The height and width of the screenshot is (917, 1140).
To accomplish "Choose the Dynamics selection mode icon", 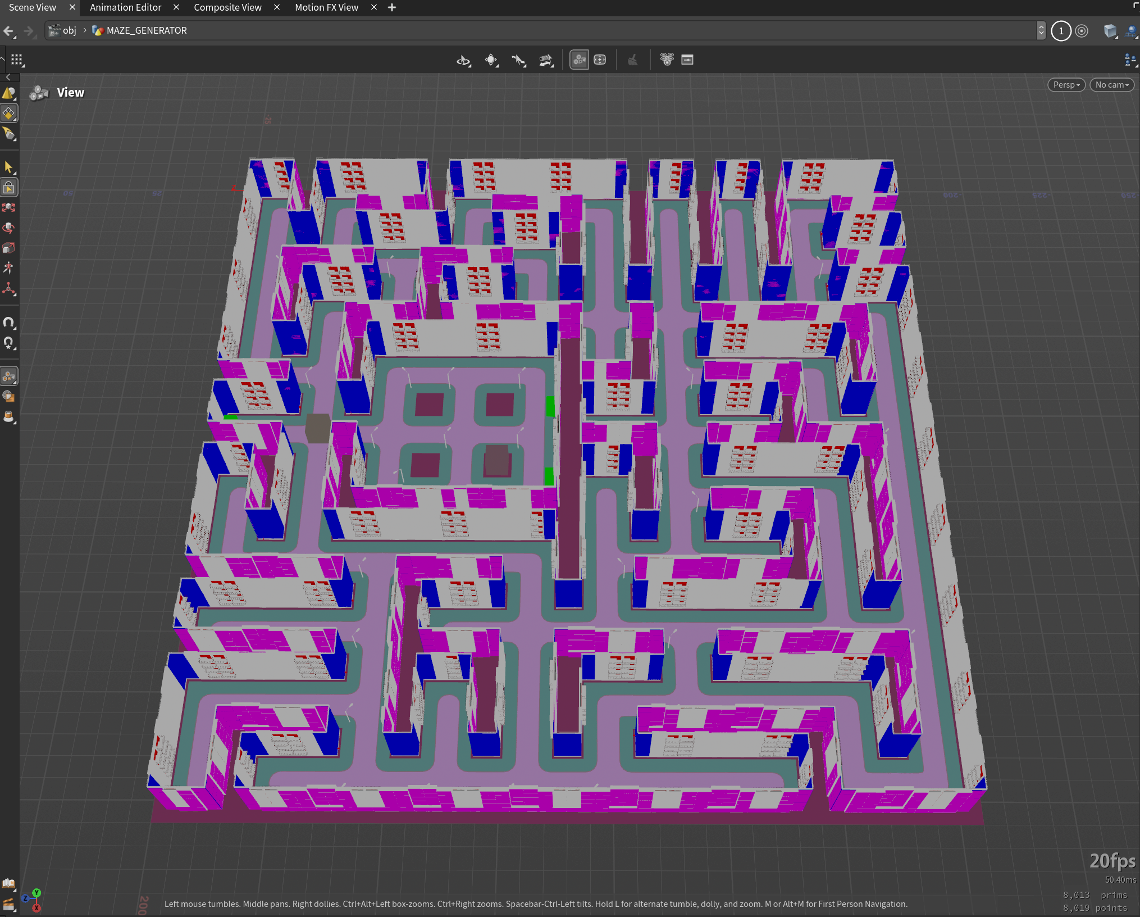I will (8, 134).
